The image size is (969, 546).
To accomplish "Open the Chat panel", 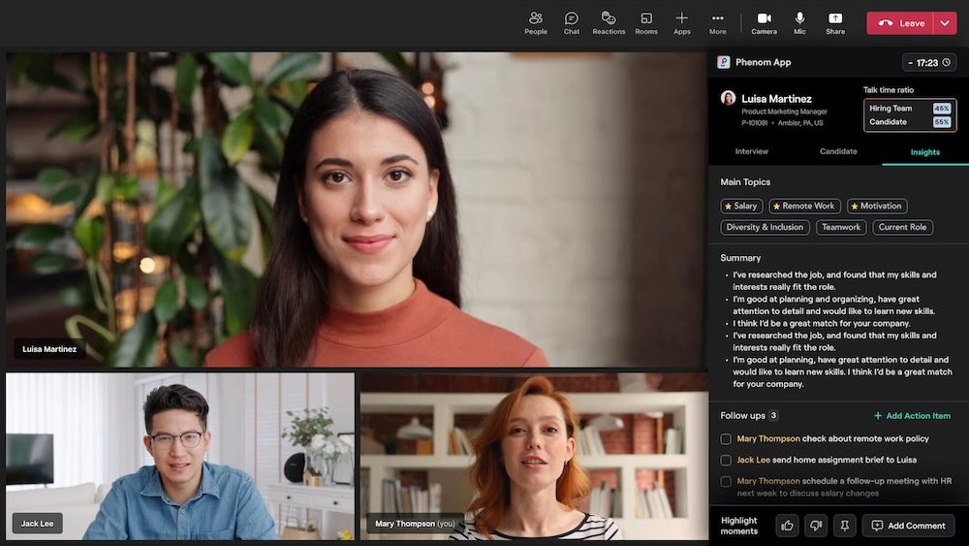I will [x=572, y=23].
